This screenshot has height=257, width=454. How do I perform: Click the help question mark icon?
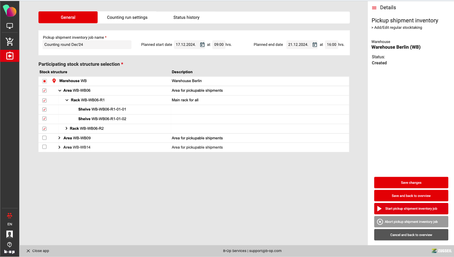[x=10, y=245]
